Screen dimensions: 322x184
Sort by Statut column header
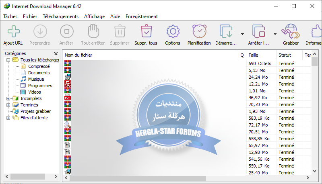tap(289, 55)
